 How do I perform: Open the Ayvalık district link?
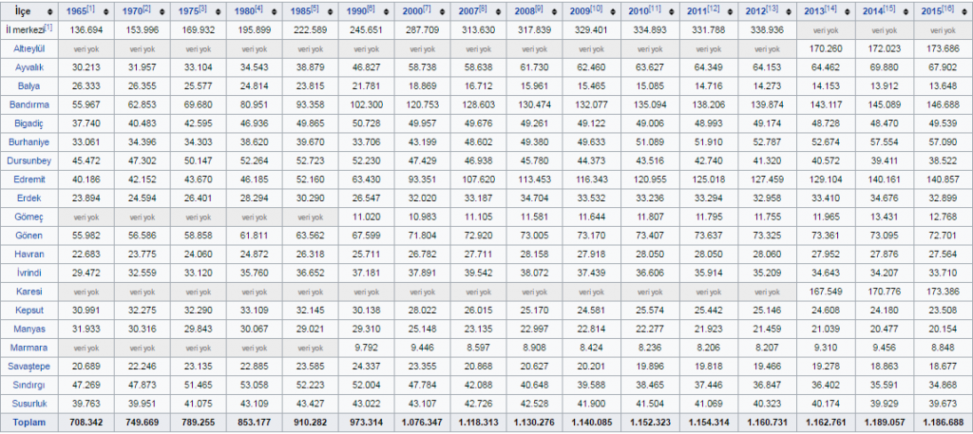pos(30,67)
